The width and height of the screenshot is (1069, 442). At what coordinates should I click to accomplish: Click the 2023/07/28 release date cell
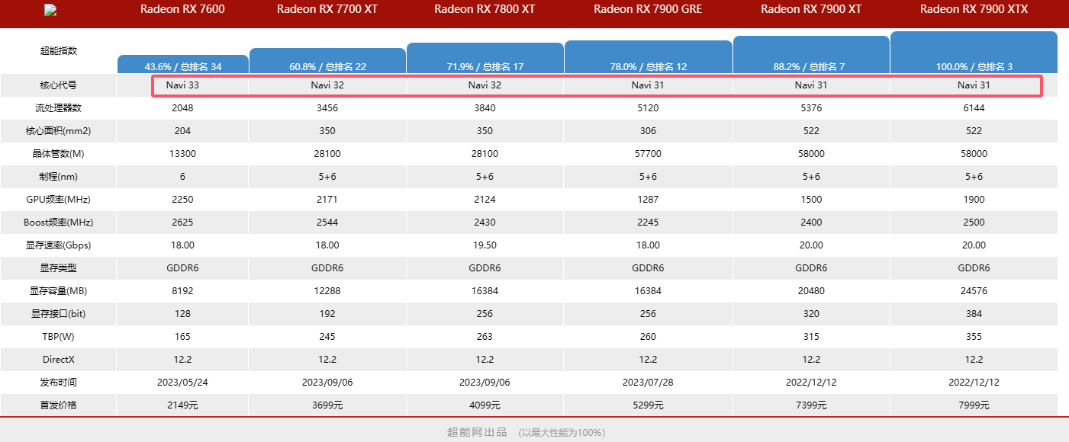(x=648, y=382)
